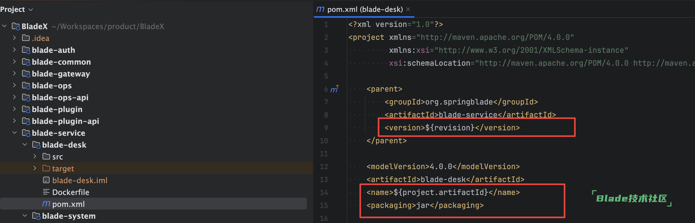The image size is (695, 223).
Task: Click ${project.artifactId} in the name tag
Action: pos(441,193)
